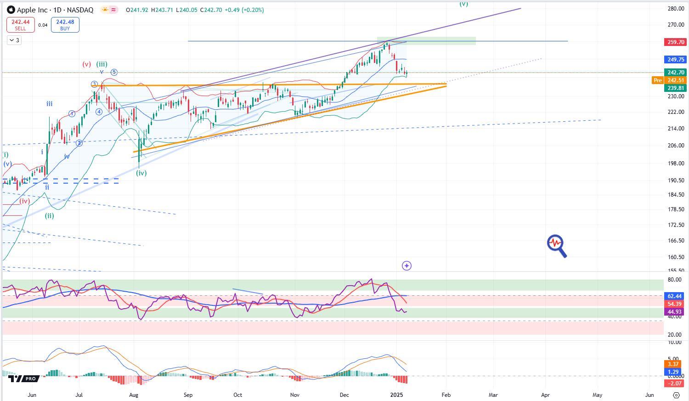The image size is (689, 401).
Task: Click the orange Pre 242.51 price tag
Action: click(670, 80)
